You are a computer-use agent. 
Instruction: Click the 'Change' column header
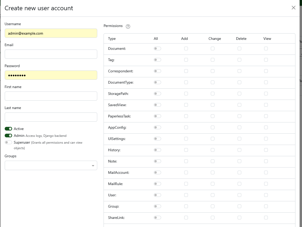coord(214,39)
